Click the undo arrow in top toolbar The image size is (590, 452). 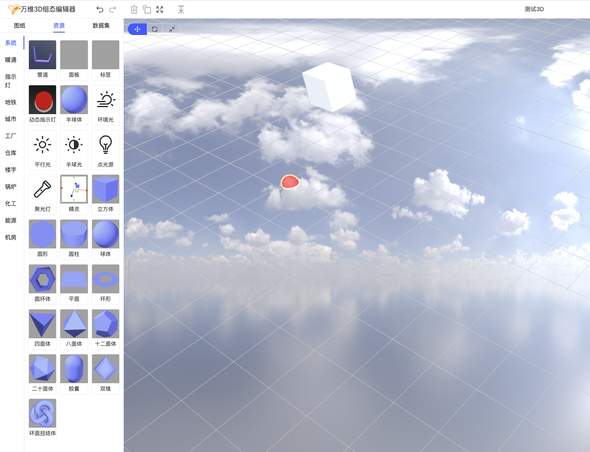point(99,9)
